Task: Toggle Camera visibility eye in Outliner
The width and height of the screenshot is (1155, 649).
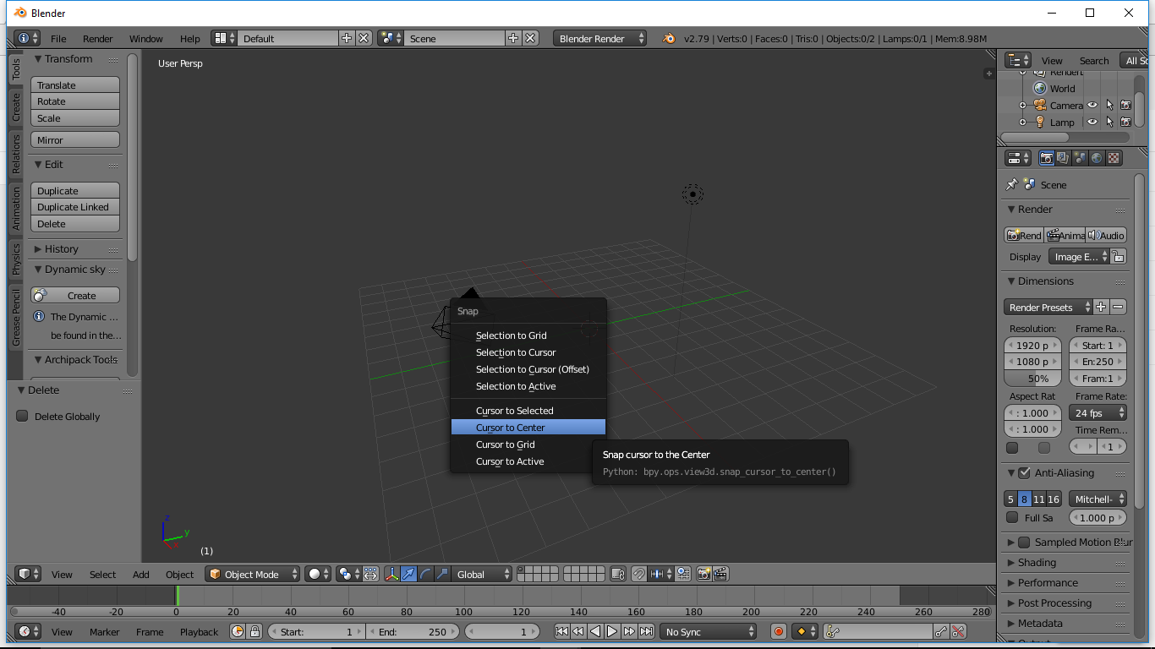Action: (x=1094, y=105)
